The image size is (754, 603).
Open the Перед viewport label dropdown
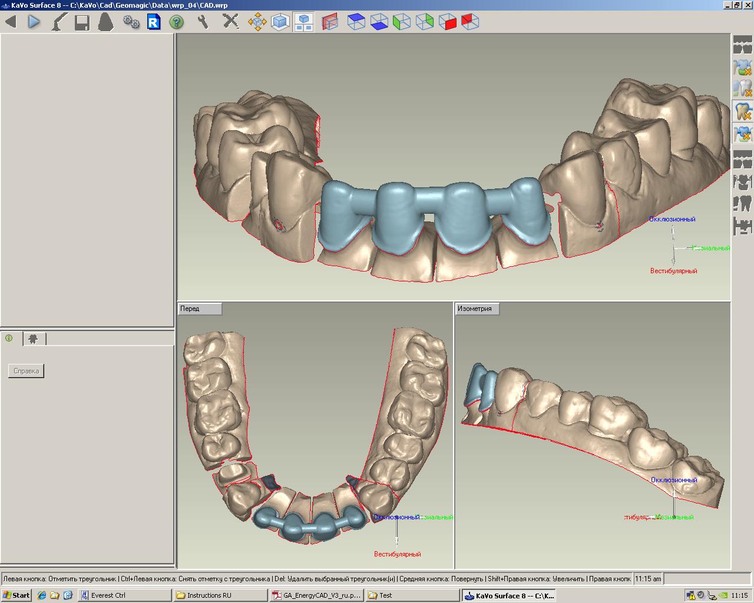click(200, 309)
